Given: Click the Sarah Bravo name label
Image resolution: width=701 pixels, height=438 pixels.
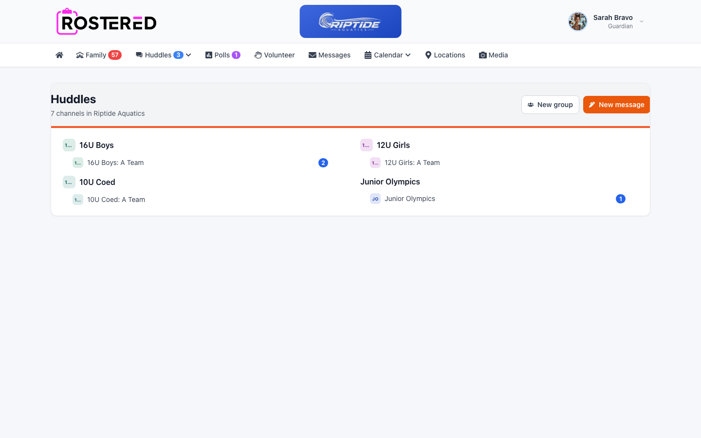Looking at the screenshot, I should [613, 18].
